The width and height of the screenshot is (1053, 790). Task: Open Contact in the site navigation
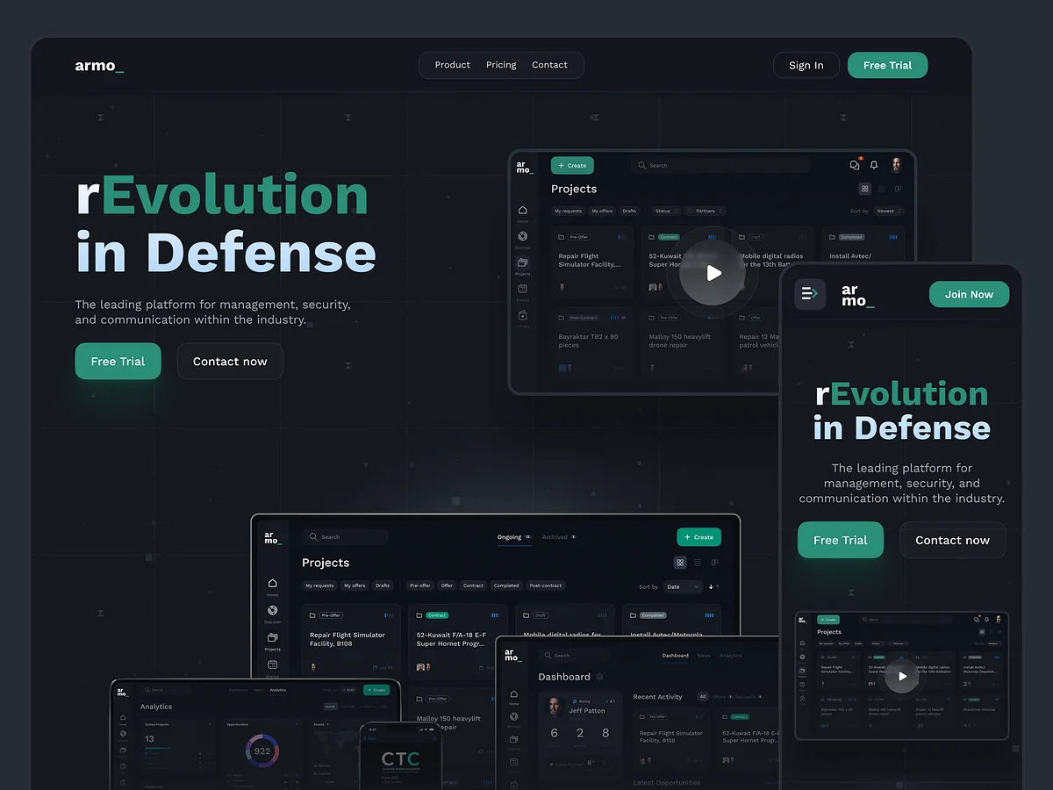coord(549,65)
